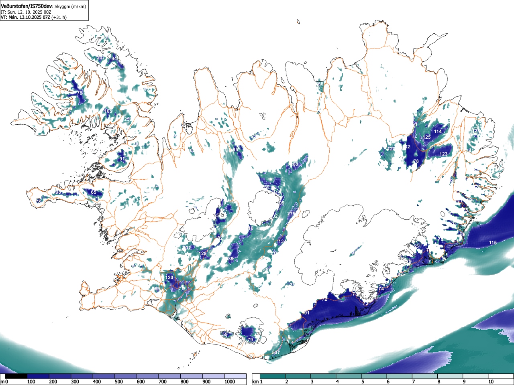Click the visibility value '123'
The image size is (514, 385).
point(443,154)
